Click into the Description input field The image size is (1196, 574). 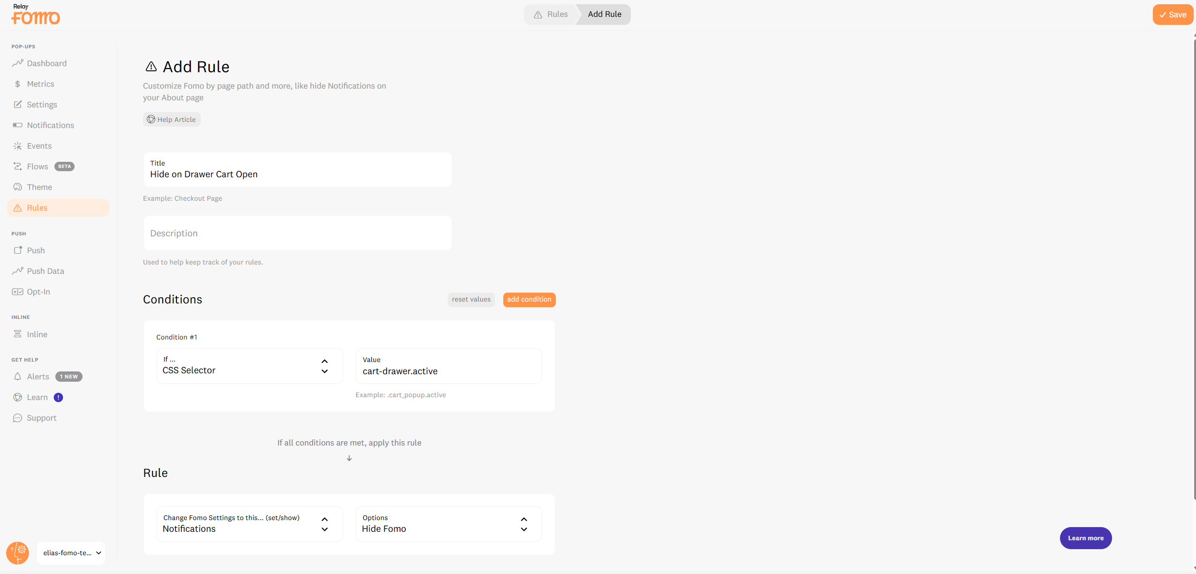point(297,233)
